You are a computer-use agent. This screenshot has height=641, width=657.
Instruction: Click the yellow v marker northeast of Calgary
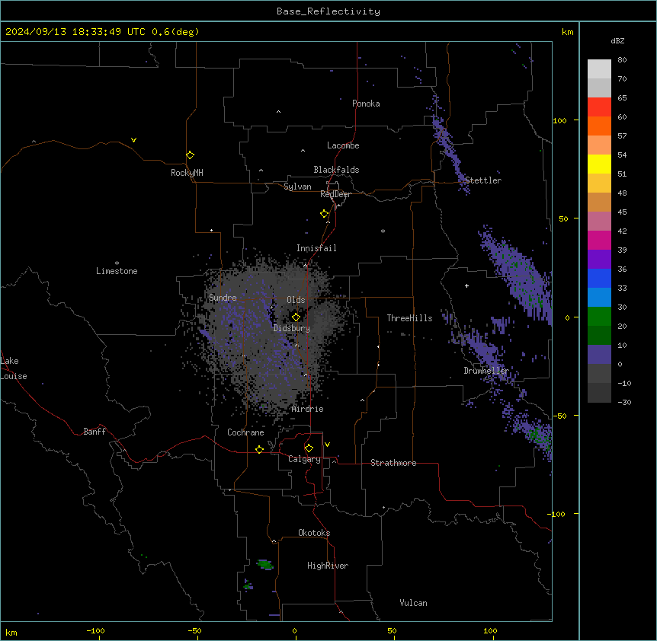[327, 445]
